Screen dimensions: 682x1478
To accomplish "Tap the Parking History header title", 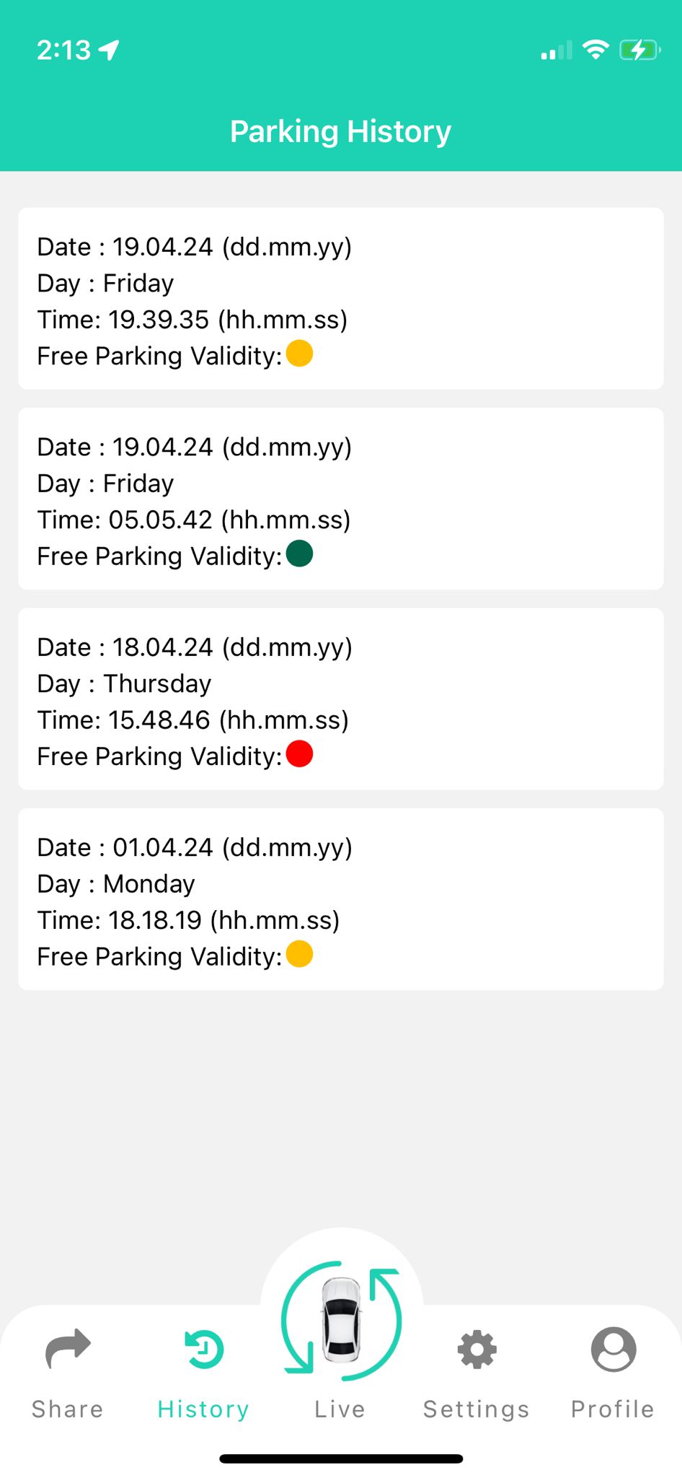I will (340, 131).
